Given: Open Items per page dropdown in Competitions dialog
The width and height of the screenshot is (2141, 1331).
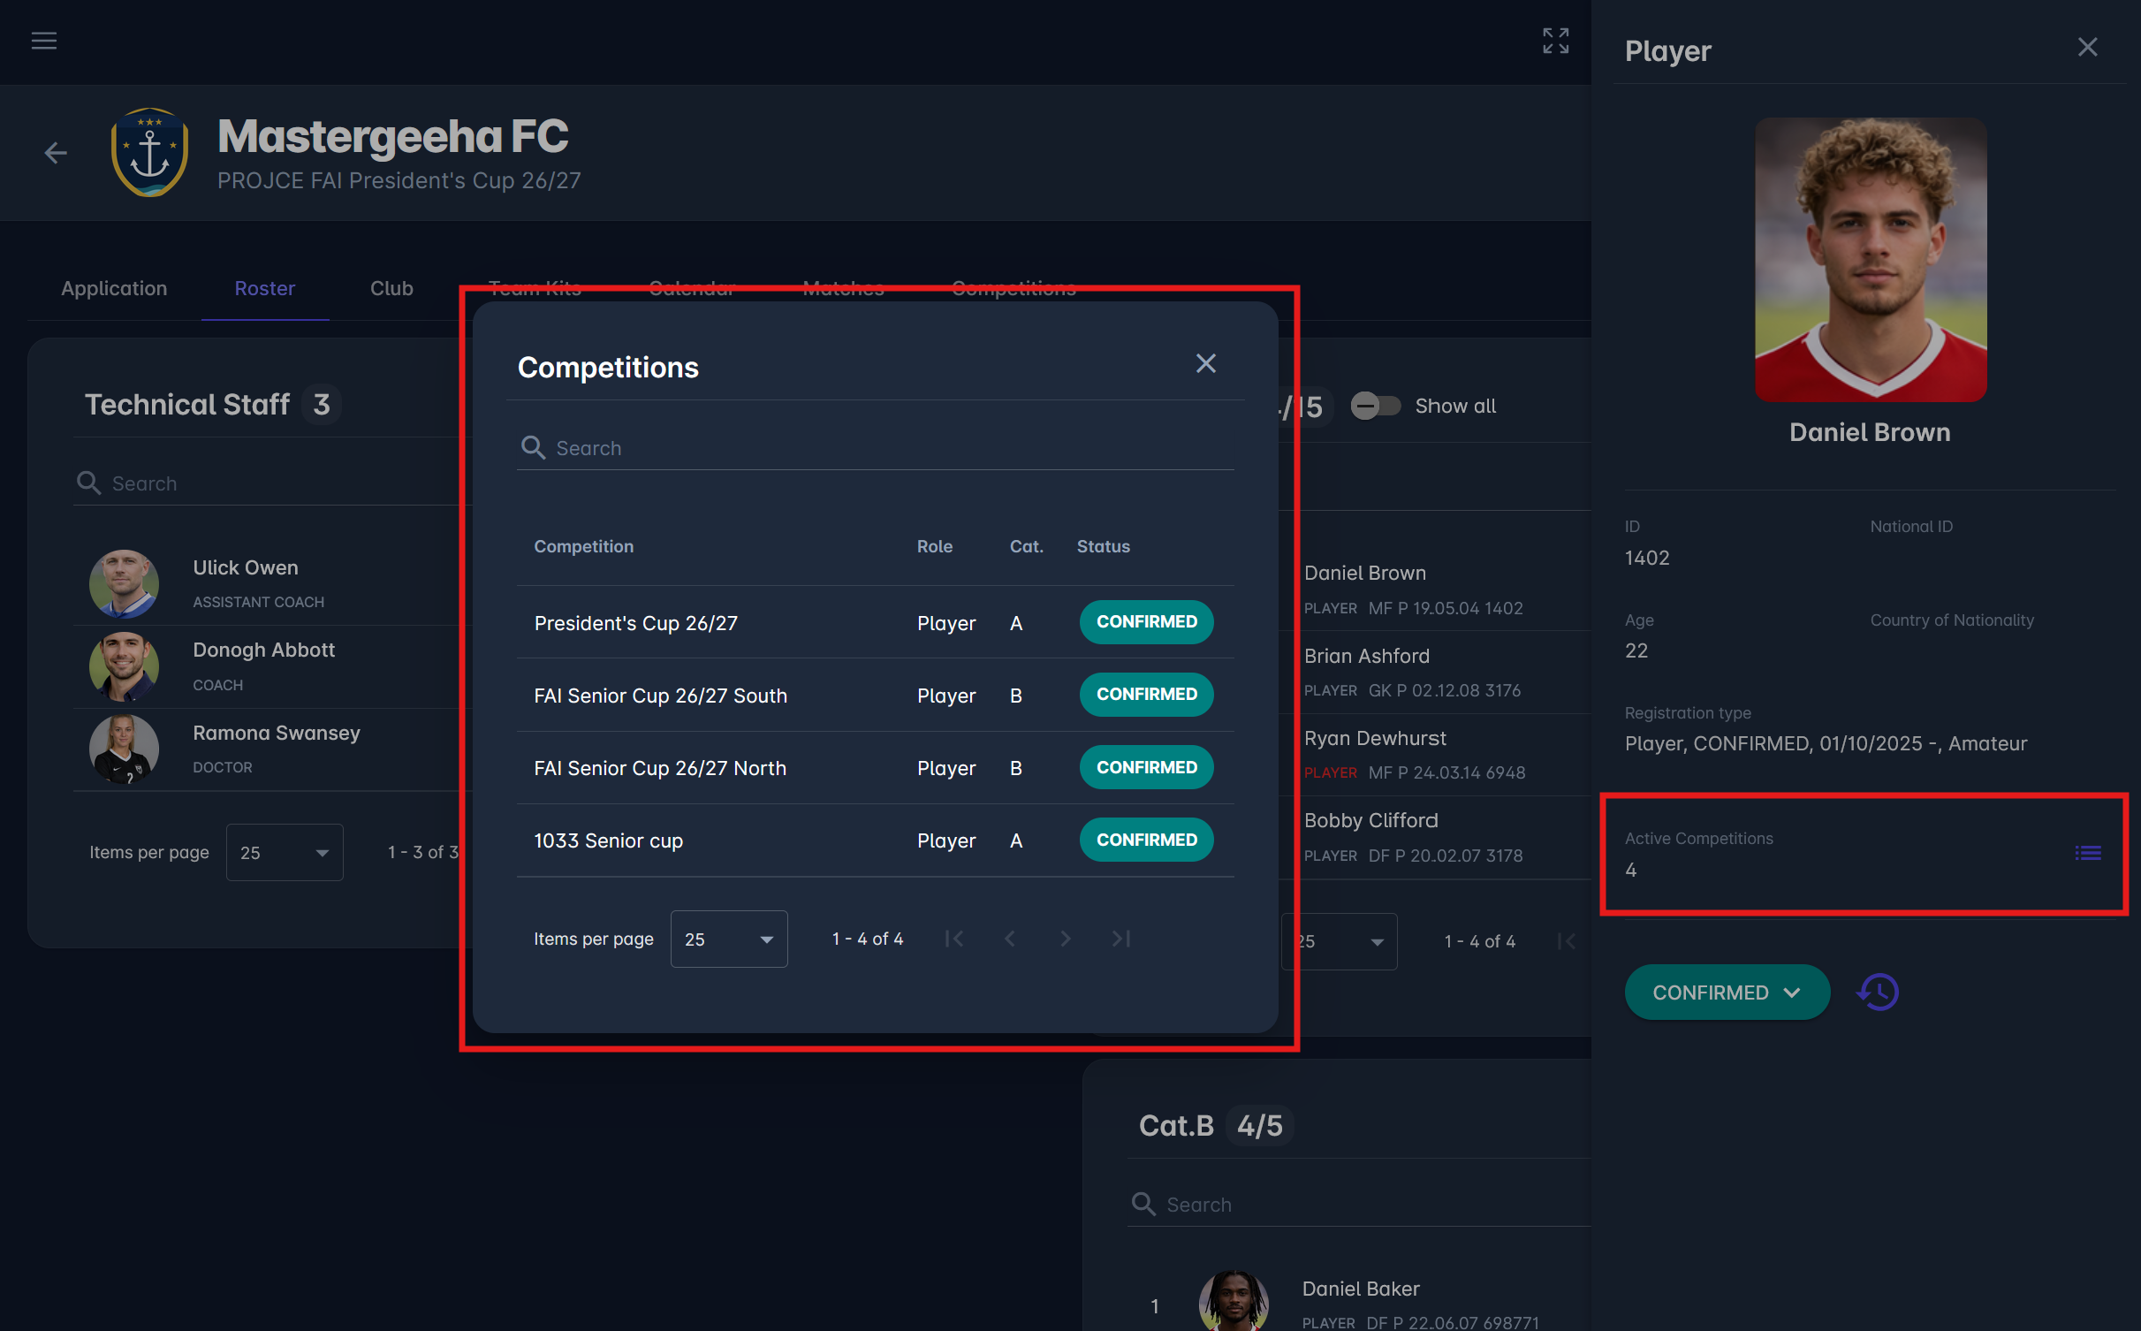Looking at the screenshot, I should 729,939.
